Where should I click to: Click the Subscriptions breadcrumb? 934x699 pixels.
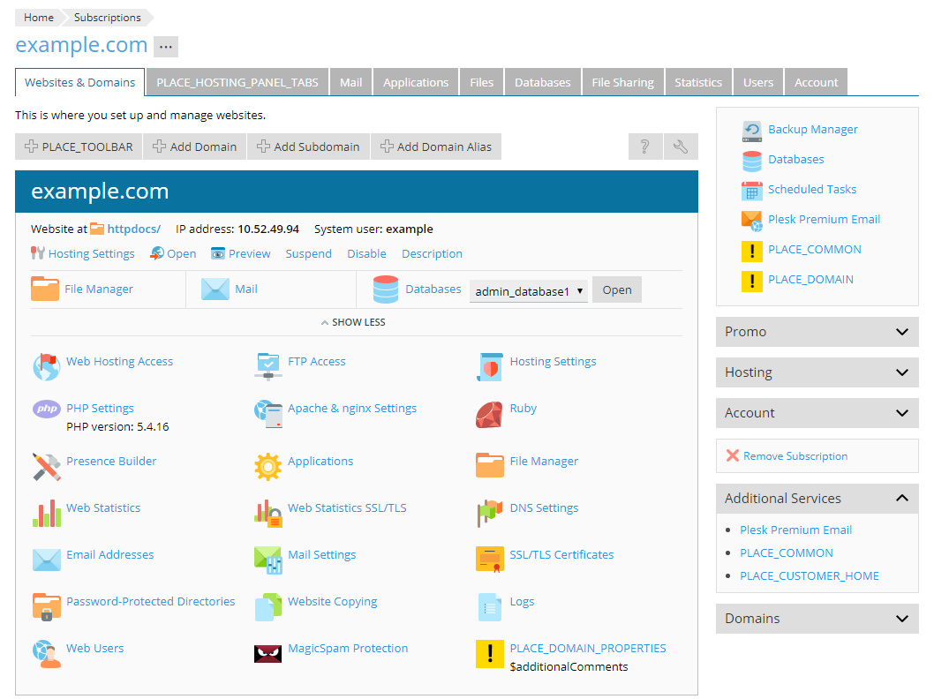click(x=107, y=18)
